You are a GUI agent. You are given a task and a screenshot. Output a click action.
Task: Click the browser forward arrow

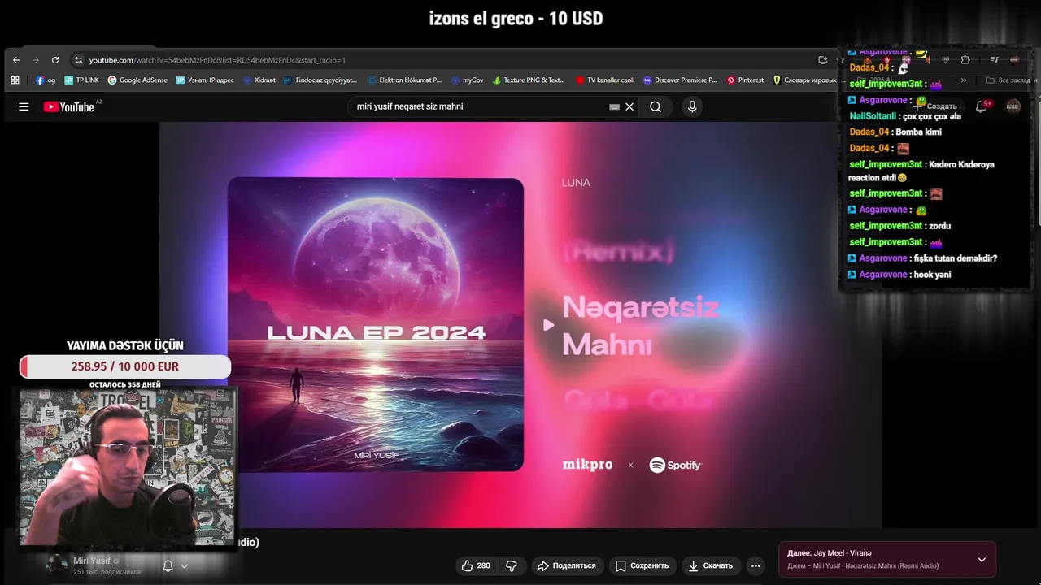36,60
